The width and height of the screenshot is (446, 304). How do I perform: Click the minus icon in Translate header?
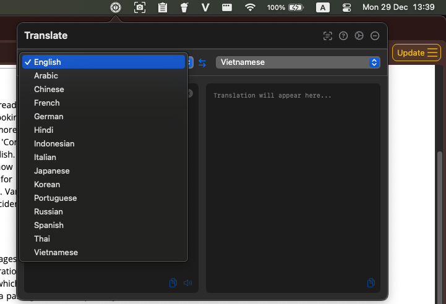click(x=374, y=36)
